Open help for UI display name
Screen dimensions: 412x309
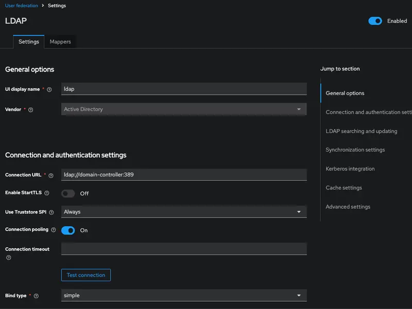(49, 89)
